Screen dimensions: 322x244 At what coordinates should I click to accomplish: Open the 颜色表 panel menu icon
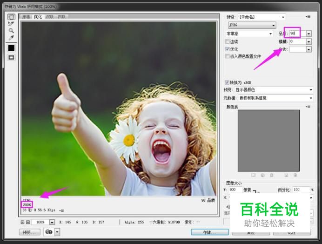(x=308, y=107)
